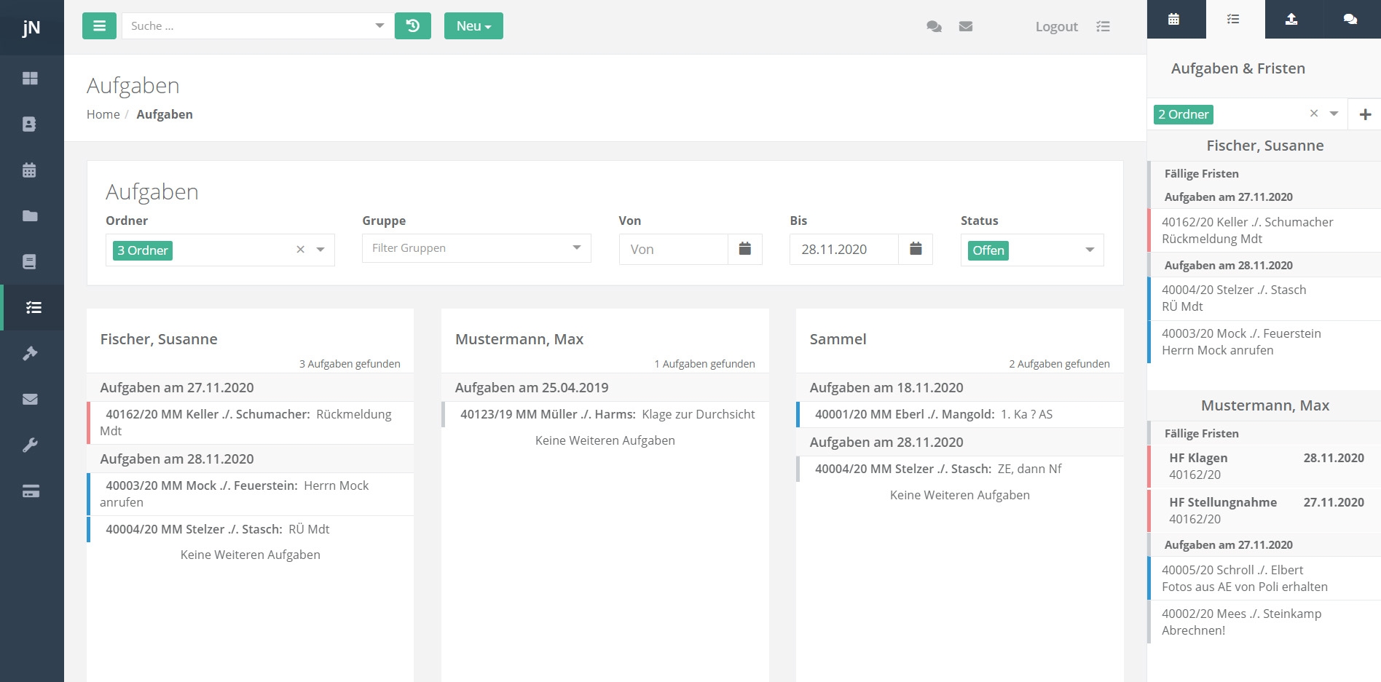Open the jN logo home link
Image resolution: width=1381 pixels, height=682 pixels.
tap(31, 28)
